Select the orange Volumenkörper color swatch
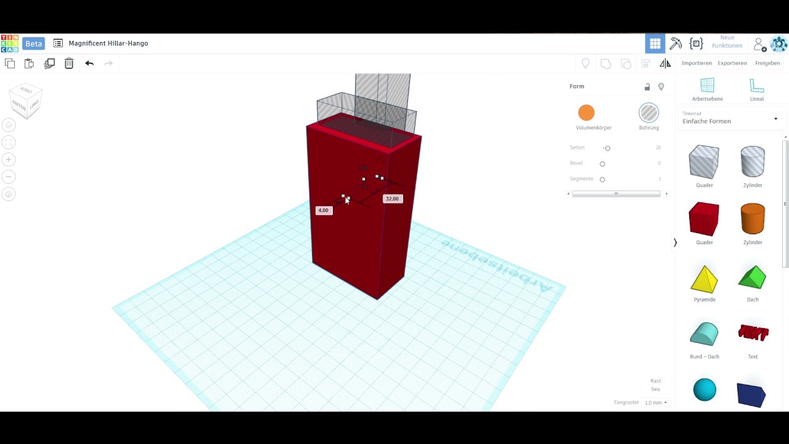Screen dimensions: 789x444 (586, 113)
